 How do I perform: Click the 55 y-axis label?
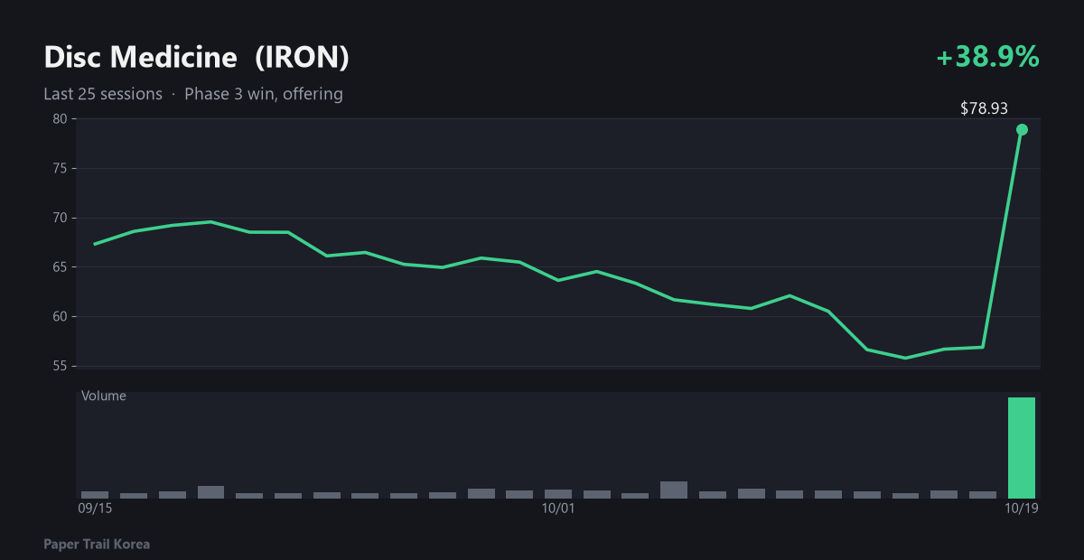60,366
